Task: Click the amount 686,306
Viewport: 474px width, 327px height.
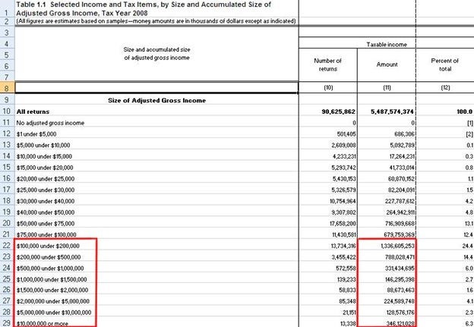Action: (404, 134)
